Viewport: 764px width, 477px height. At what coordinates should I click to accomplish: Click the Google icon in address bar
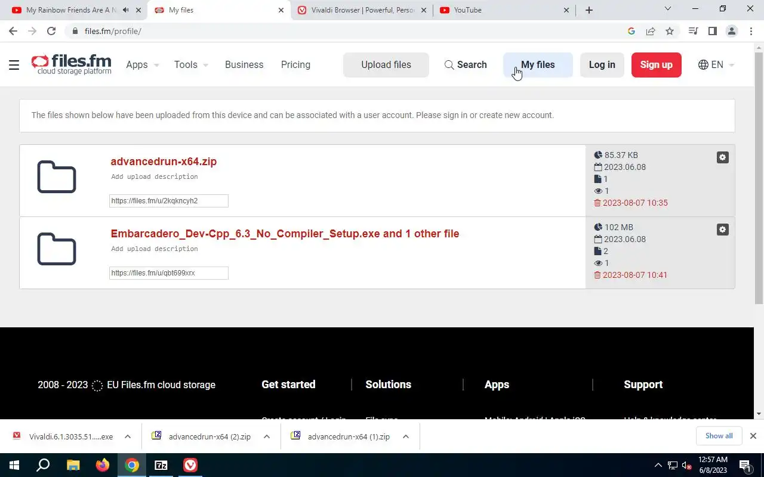[631, 31]
